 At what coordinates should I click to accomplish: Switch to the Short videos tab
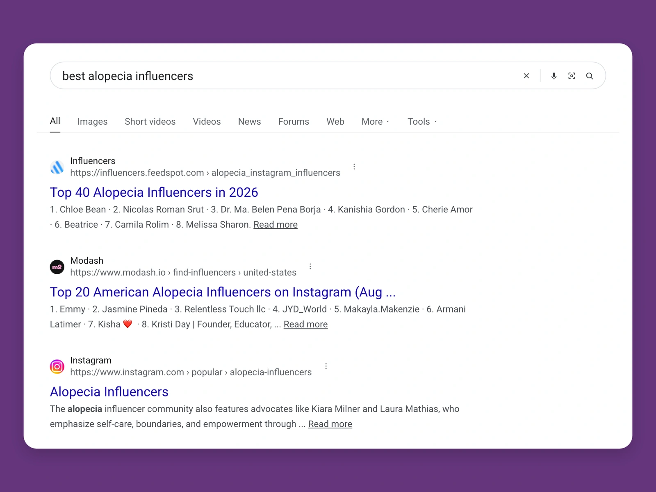click(x=150, y=121)
